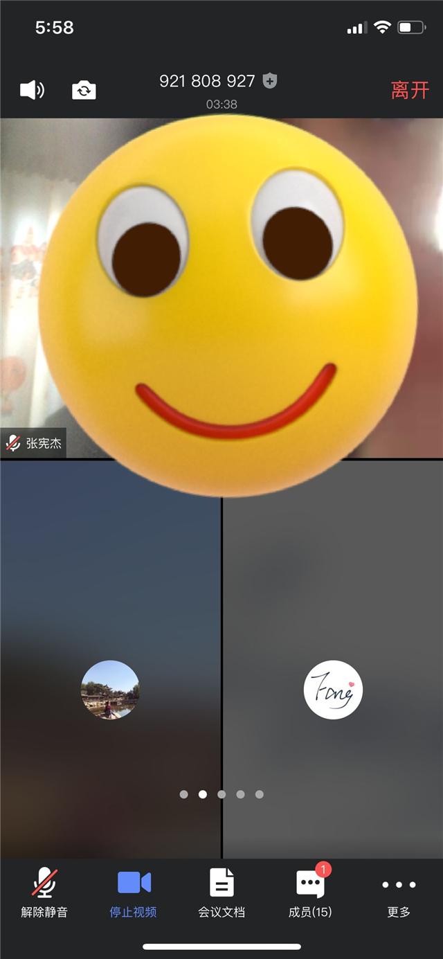The width and height of the screenshot is (443, 959).
Task: Leave the meeting with 离开 button
Action: coord(410,90)
